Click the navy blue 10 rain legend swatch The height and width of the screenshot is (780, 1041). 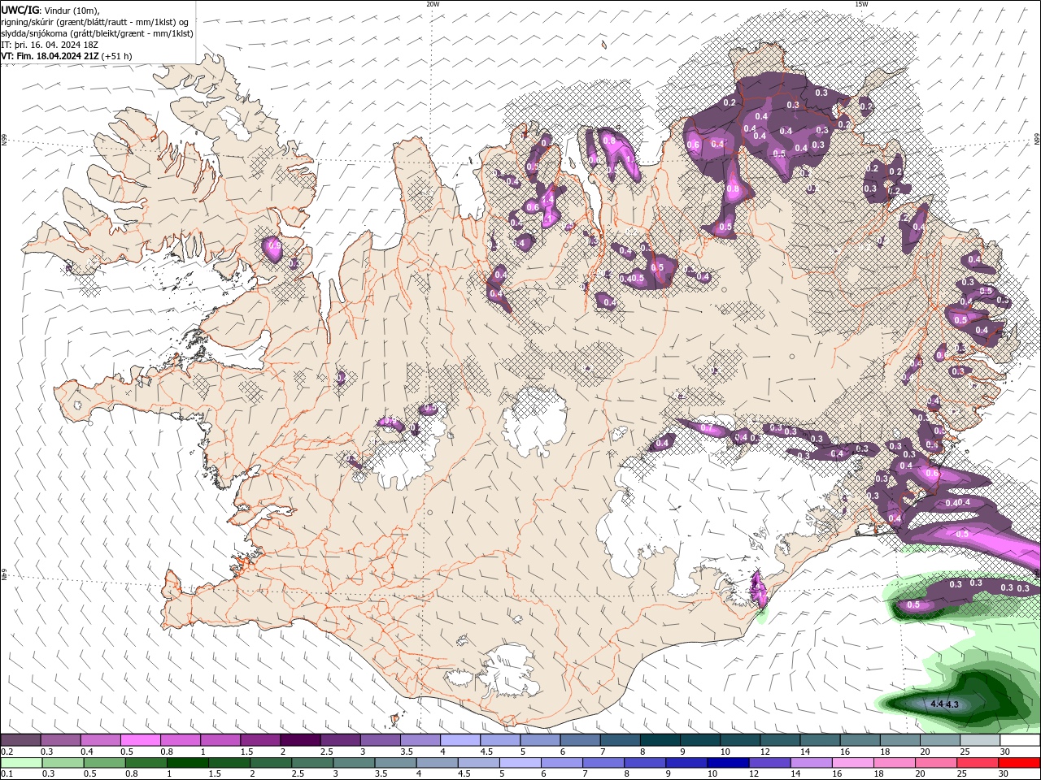[729, 763]
